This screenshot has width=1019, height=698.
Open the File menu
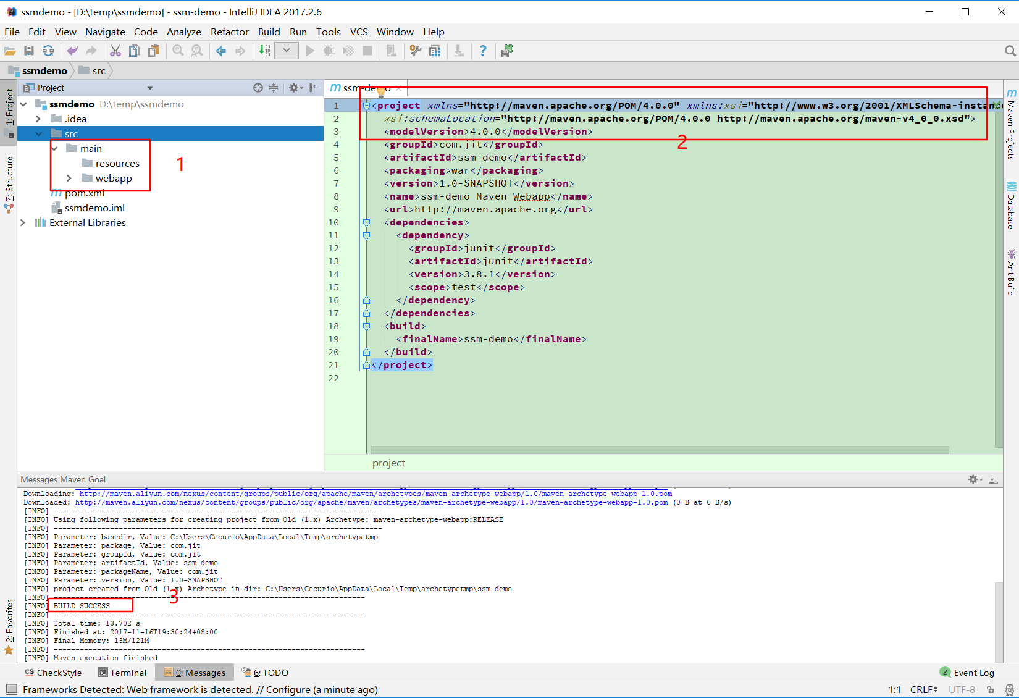[12, 32]
